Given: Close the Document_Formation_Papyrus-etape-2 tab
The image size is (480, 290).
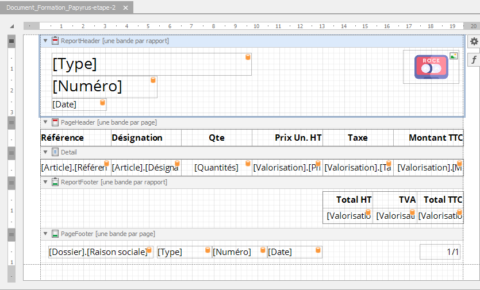Looking at the screenshot, I should (x=126, y=7).
